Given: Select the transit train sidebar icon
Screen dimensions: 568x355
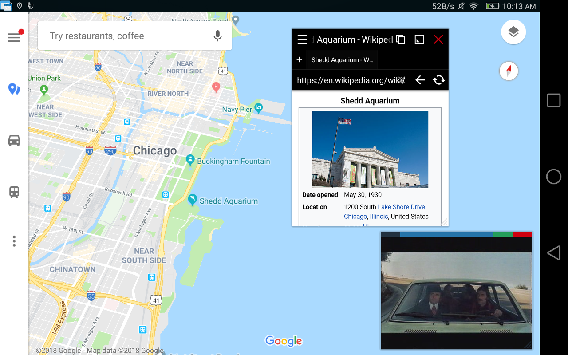Looking at the screenshot, I should (14, 192).
